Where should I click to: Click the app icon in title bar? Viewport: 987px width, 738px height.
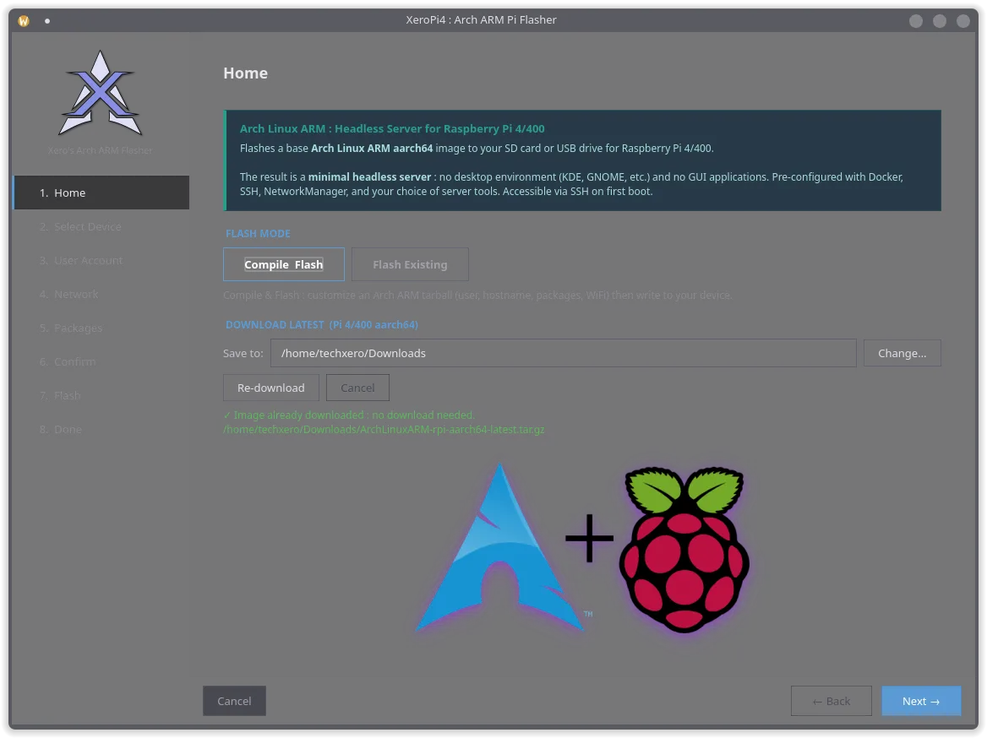(x=24, y=21)
